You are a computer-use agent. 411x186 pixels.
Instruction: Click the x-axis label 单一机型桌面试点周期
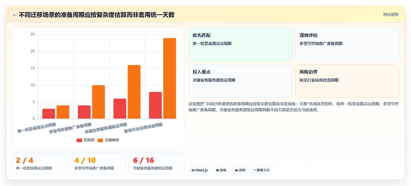[37, 127]
